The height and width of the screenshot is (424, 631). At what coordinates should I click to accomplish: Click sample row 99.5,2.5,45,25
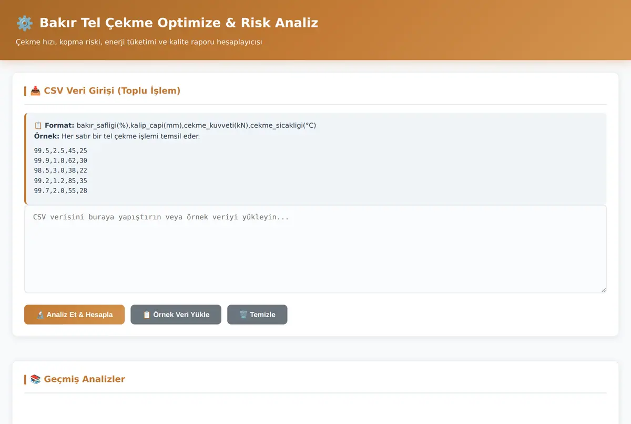(x=60, y=150)
